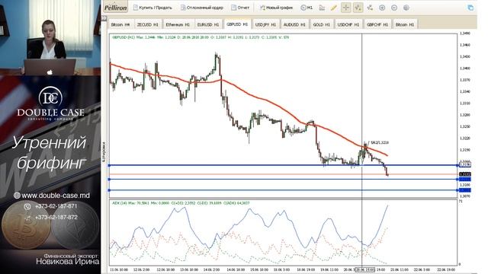Switch to the Ethereum H1 tab
The height and width of the screenshot is (274, 488).
[178, 24]
